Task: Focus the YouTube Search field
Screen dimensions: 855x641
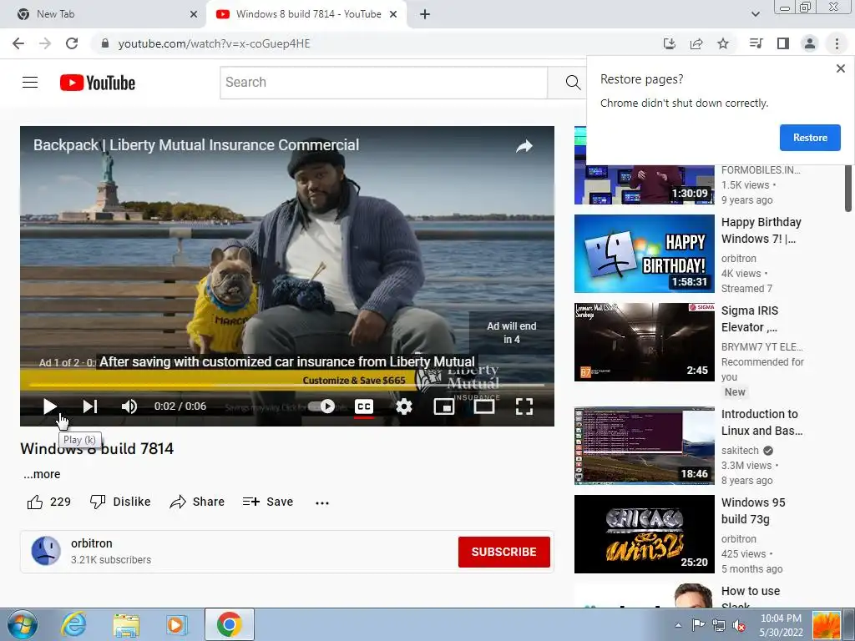Action: (384, 83)
